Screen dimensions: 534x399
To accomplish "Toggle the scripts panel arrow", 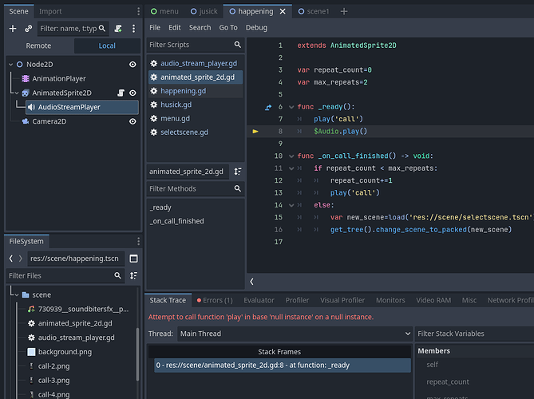I will tap(251, 282).
